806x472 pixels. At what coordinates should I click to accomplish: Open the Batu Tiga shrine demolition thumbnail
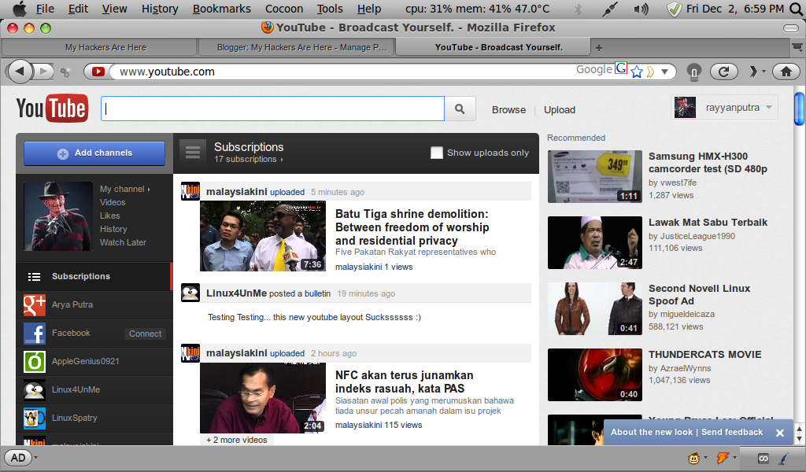click(x=263, y=236)
